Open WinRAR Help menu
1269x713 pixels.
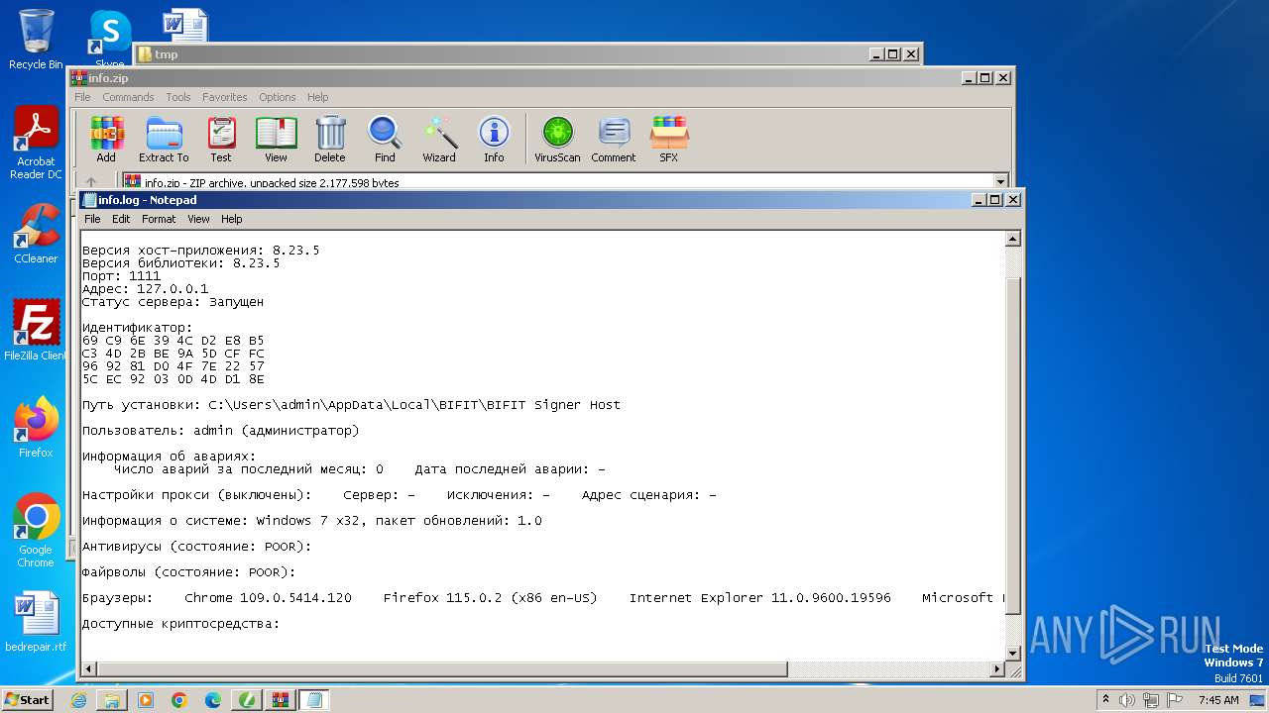(x=317, y=97)
